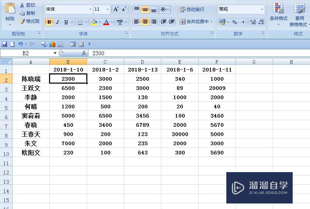
Task: Apply the red font color A swatch
Action: [x=106, y=22]
